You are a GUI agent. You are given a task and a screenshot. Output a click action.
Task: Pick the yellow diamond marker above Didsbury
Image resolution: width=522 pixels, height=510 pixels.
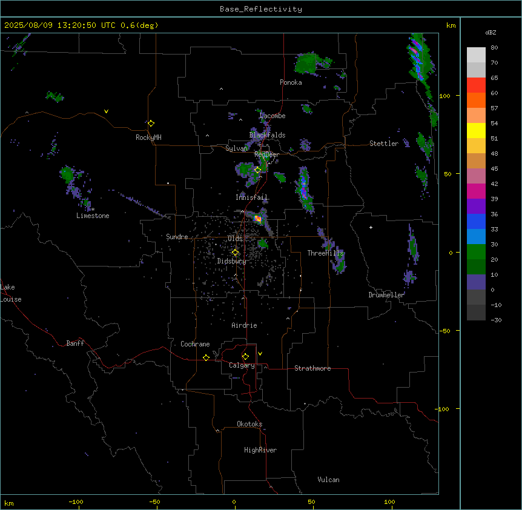236,253
